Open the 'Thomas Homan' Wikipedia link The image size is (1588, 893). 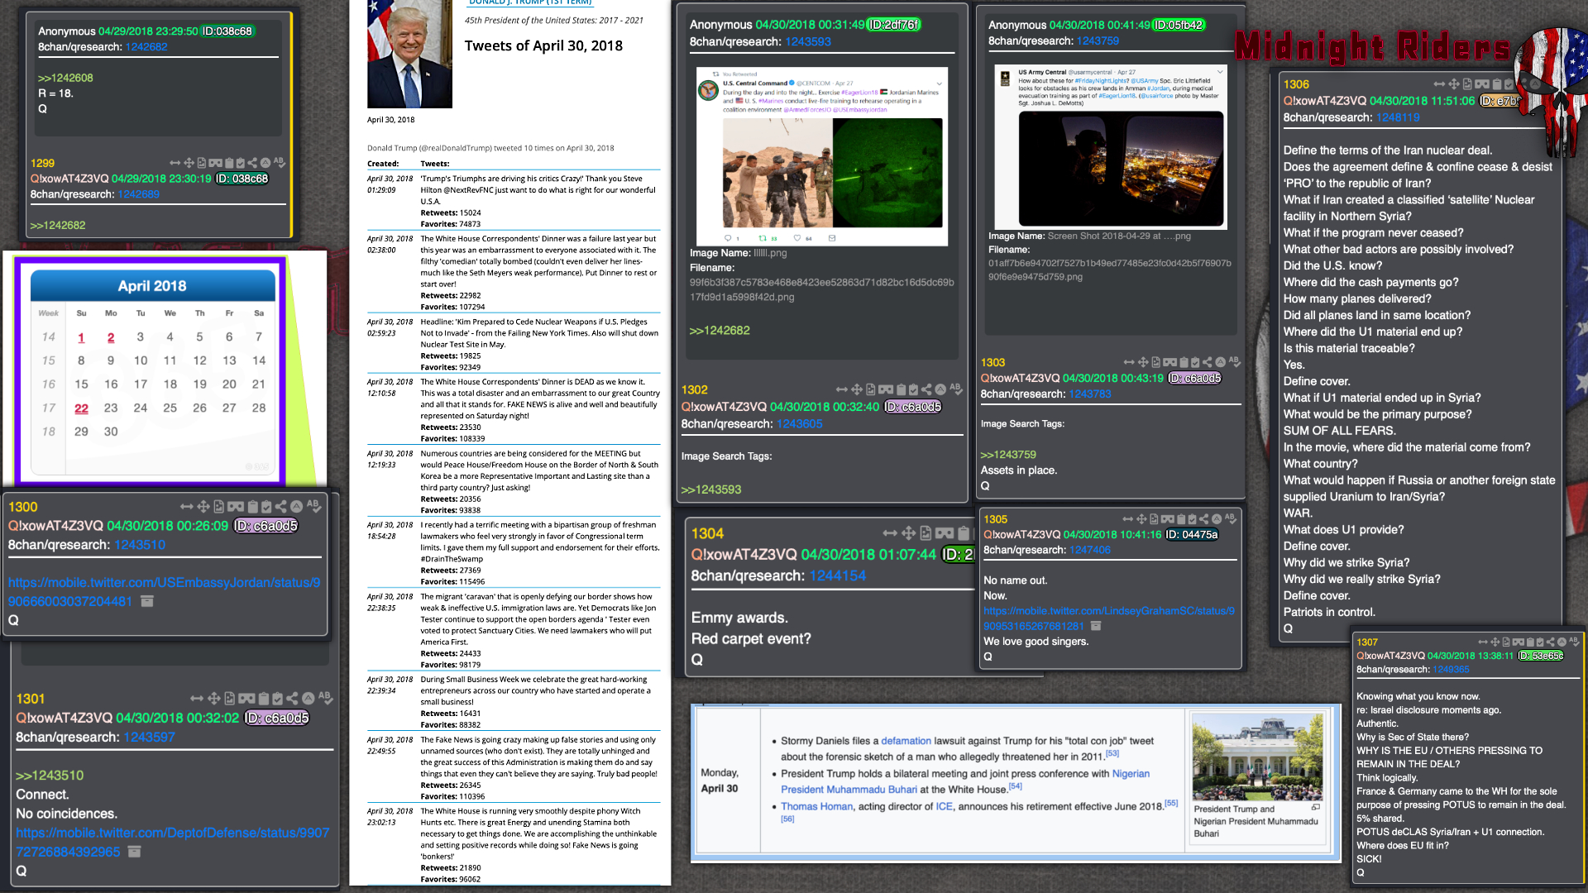pyautogui.click(x=816, y=806)
